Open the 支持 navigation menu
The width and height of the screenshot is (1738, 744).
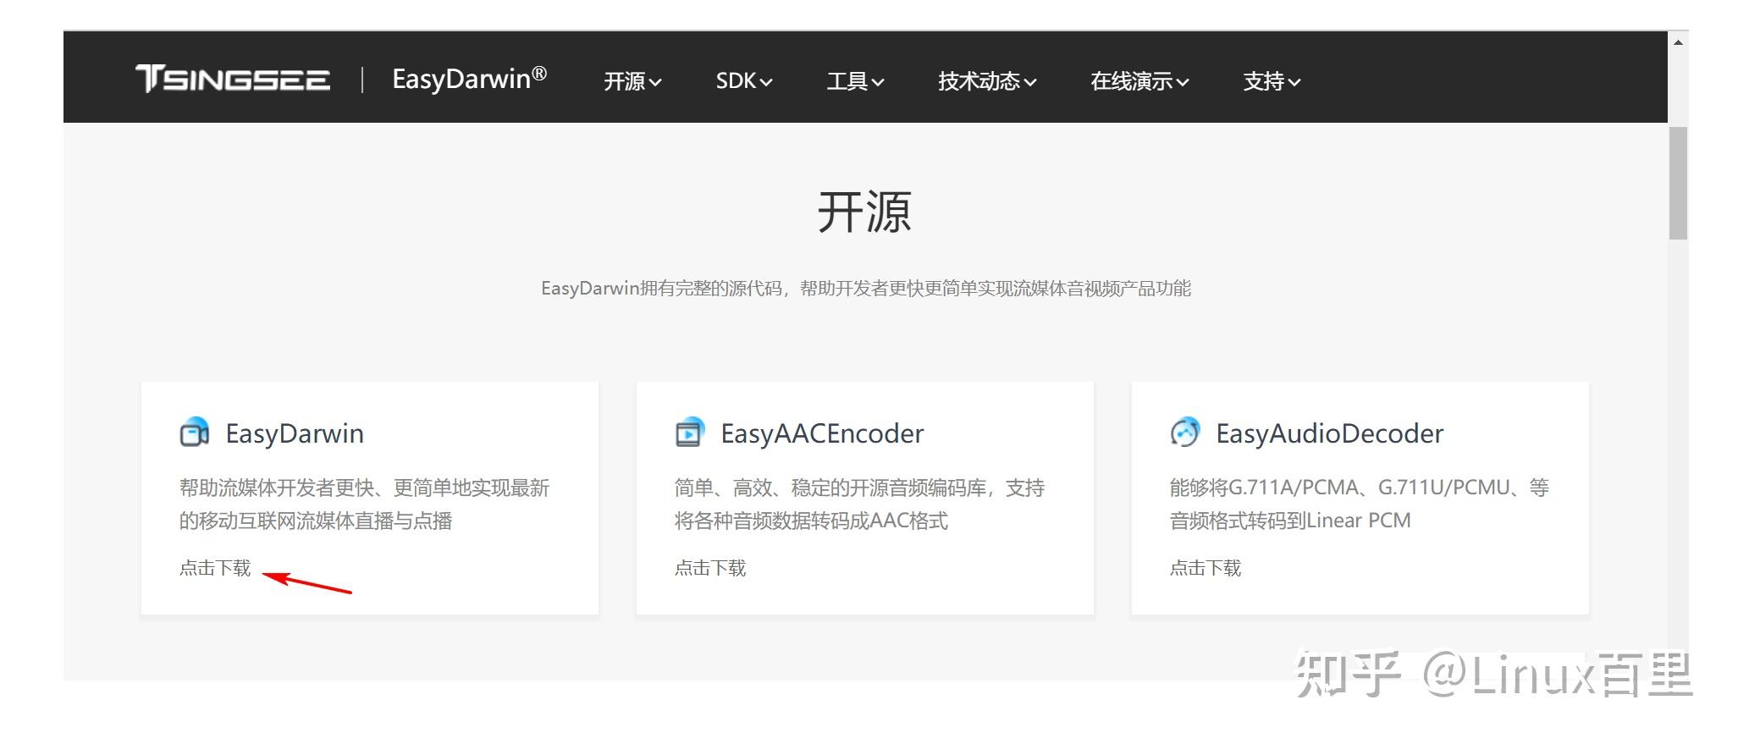1272,81
